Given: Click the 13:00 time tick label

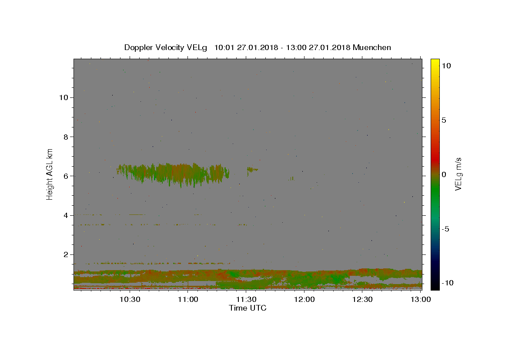Looking at the screenshot, I should click(x=421, y=299).
